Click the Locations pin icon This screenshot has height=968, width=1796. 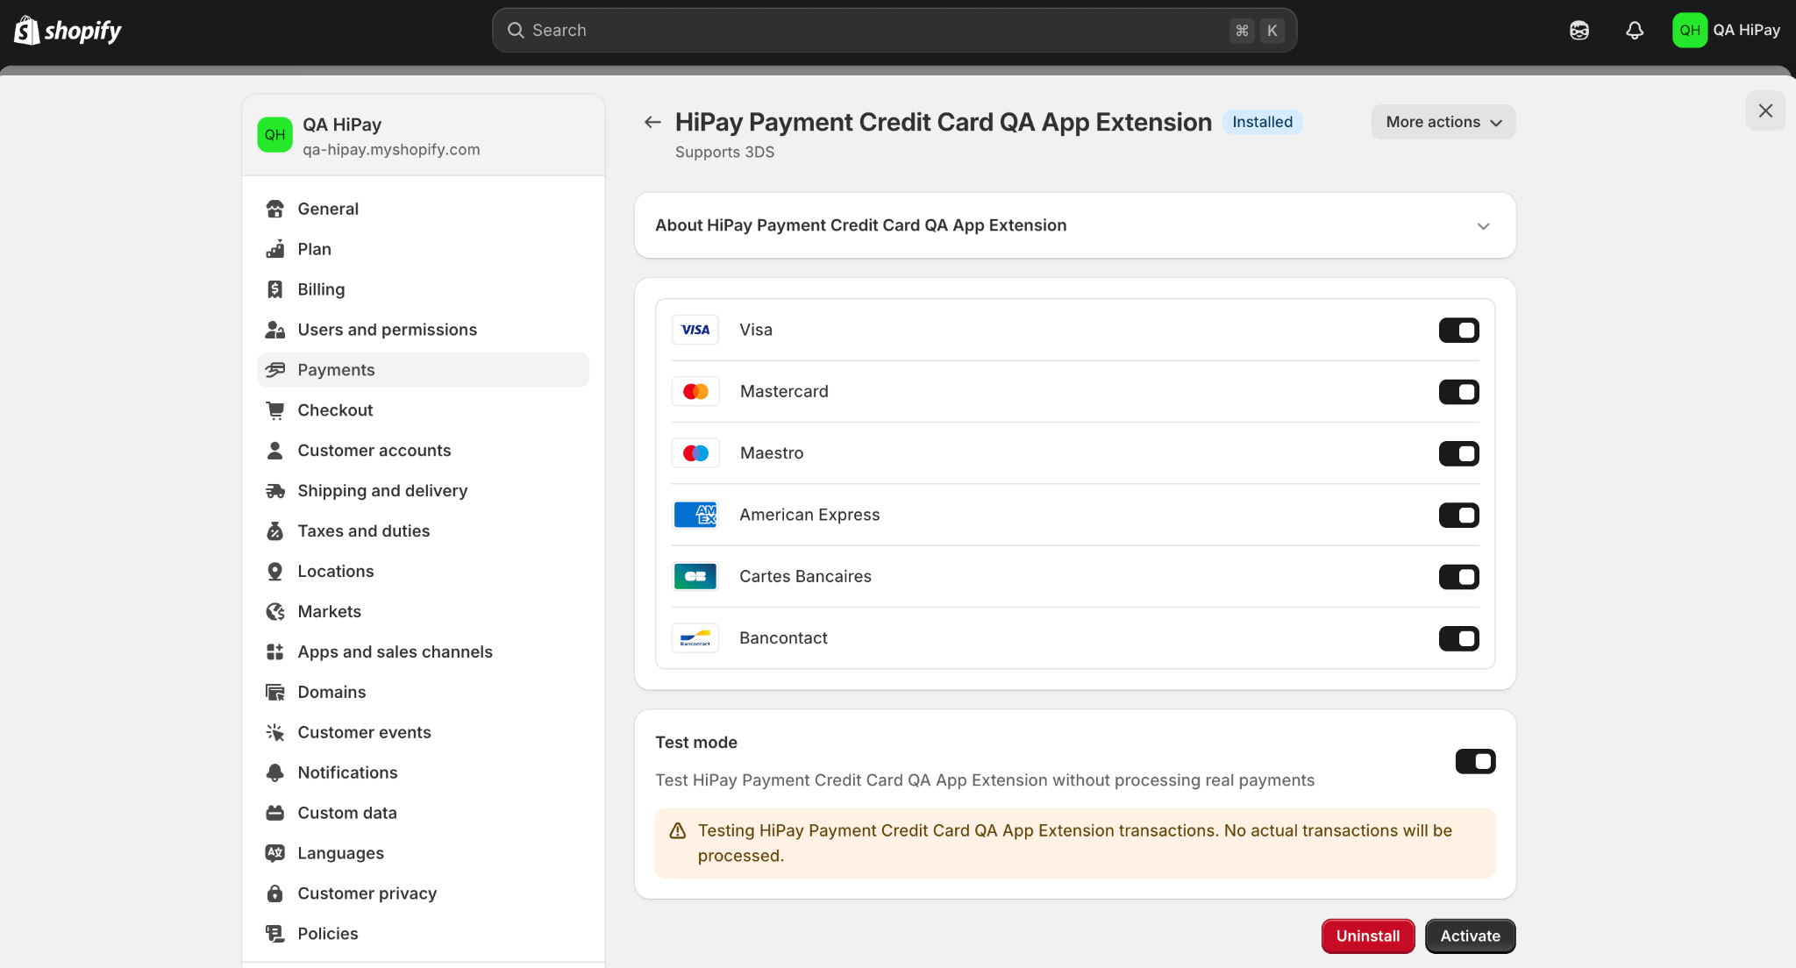[275, 572]
